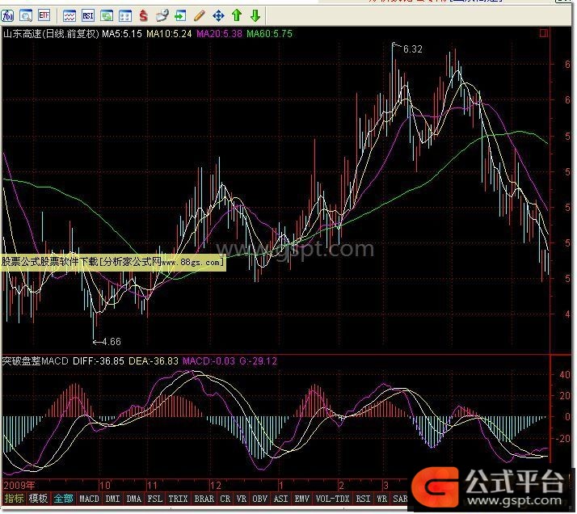Click the MA10:5.24 label
Viewport: 577px width, 514px height.
169,34
